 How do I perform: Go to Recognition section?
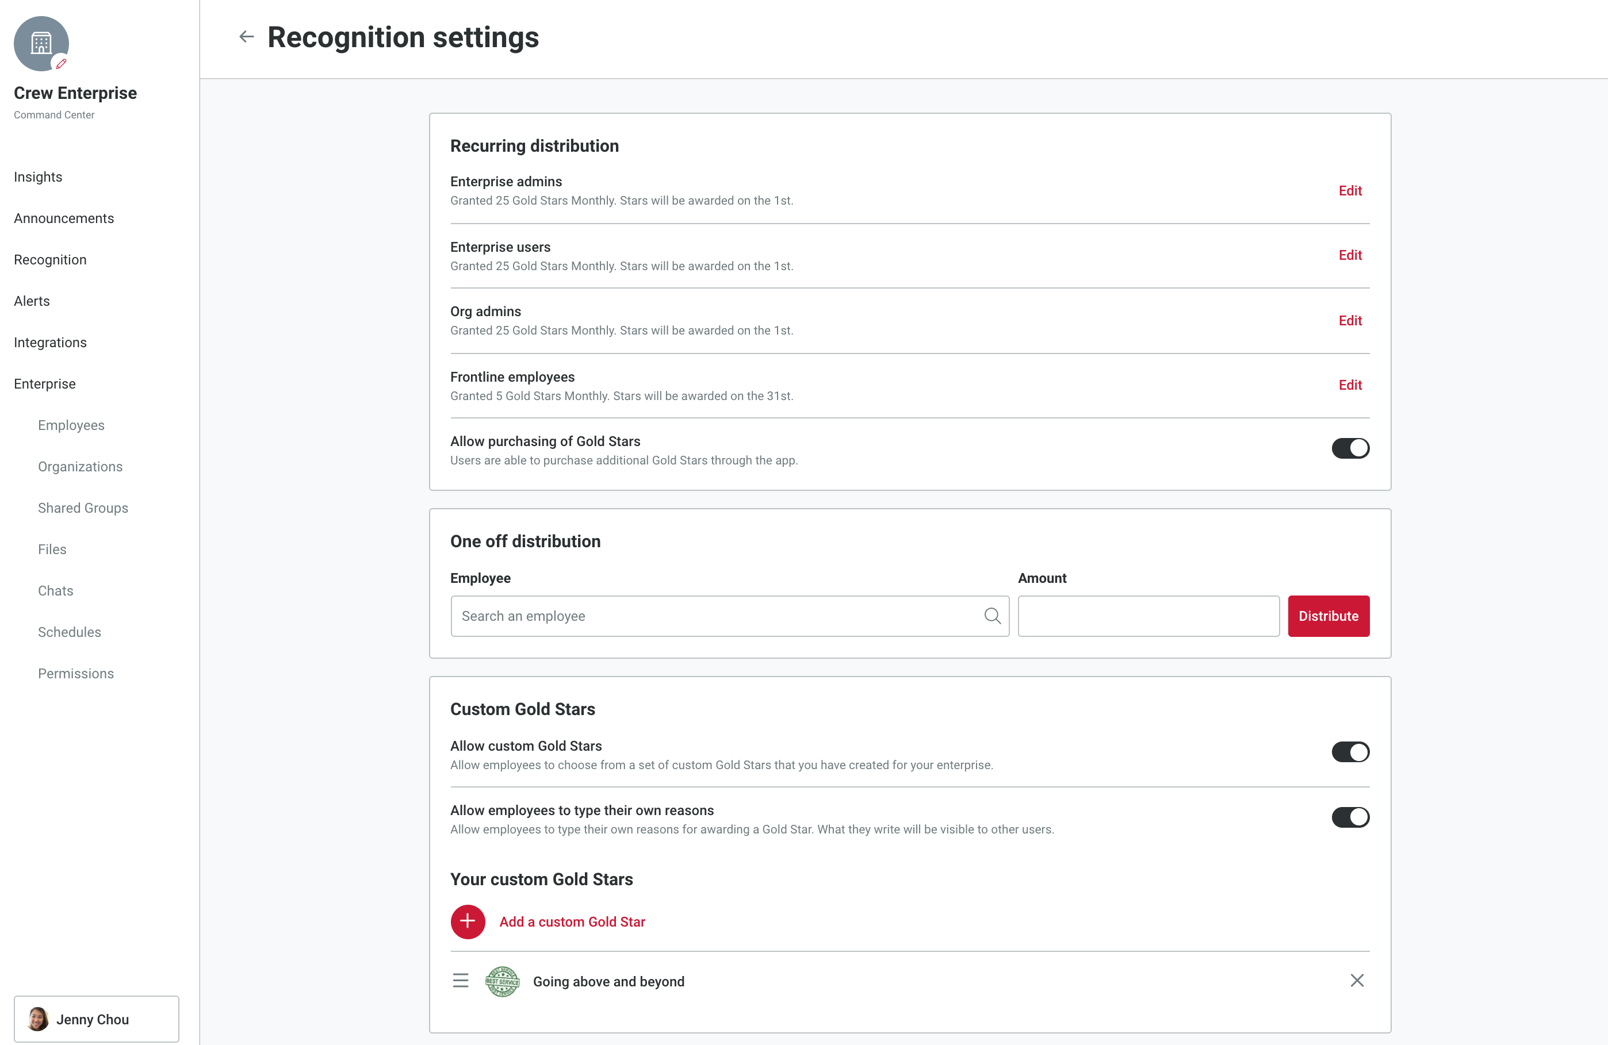click(x=50, y=259)
